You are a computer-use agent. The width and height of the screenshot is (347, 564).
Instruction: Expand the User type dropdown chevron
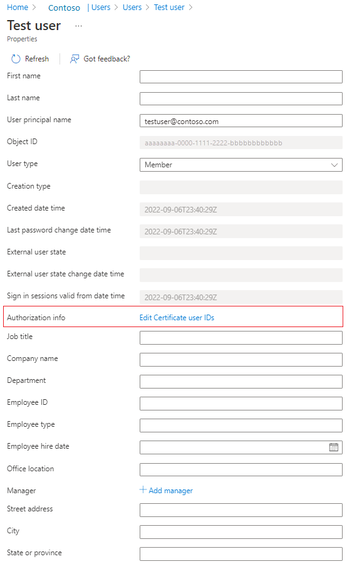pyautogui.click(x=334, y=165)
